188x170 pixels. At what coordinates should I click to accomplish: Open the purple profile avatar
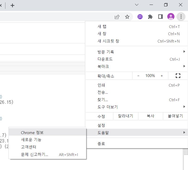click(x=171, y=17)
